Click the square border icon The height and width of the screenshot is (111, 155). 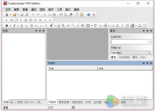click(88, 26)
